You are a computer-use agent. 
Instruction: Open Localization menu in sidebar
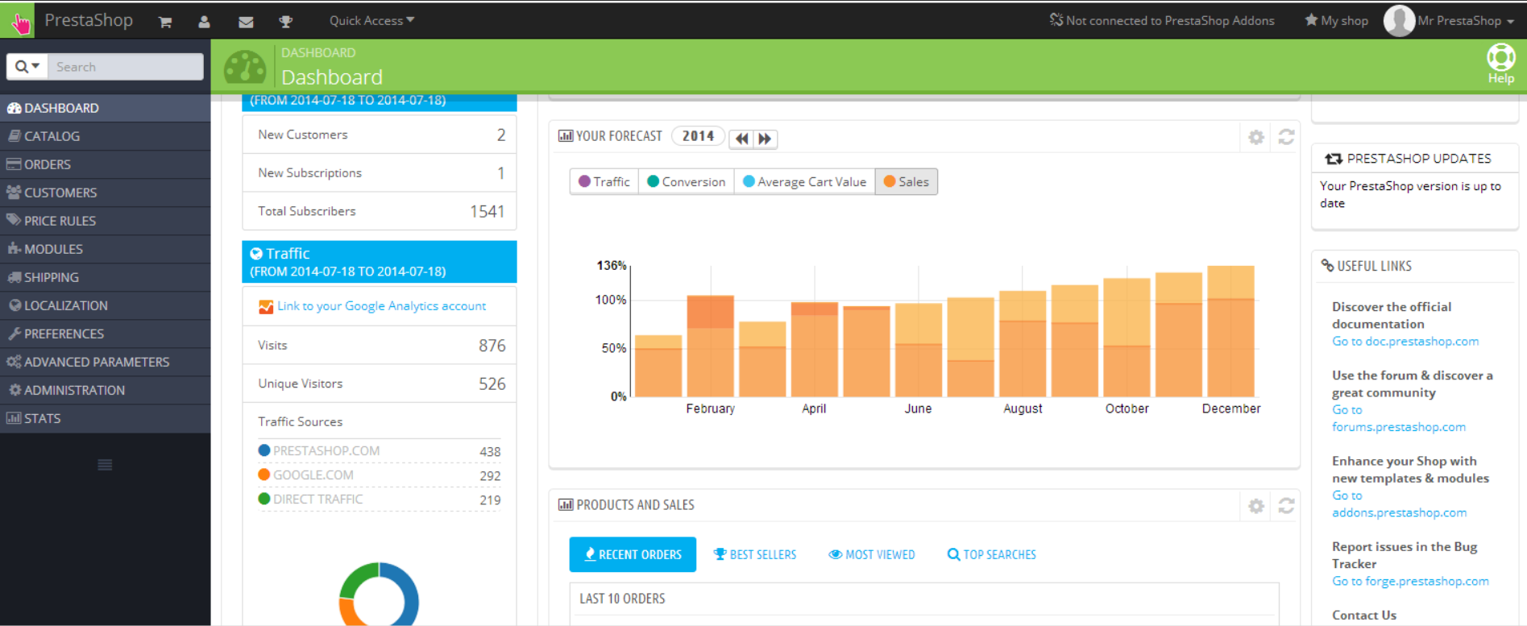(105, 305)
